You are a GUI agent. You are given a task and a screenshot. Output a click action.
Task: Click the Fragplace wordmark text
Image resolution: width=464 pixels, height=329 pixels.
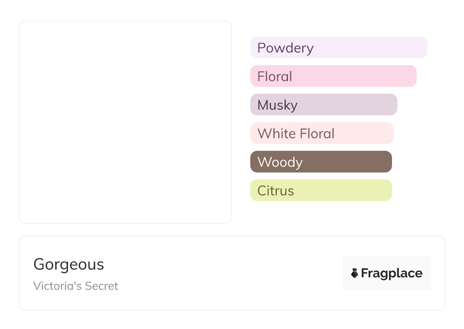[392, 273]
